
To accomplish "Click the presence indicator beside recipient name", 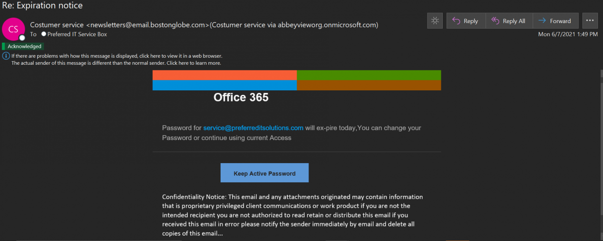I will click(x=44, y=34).
